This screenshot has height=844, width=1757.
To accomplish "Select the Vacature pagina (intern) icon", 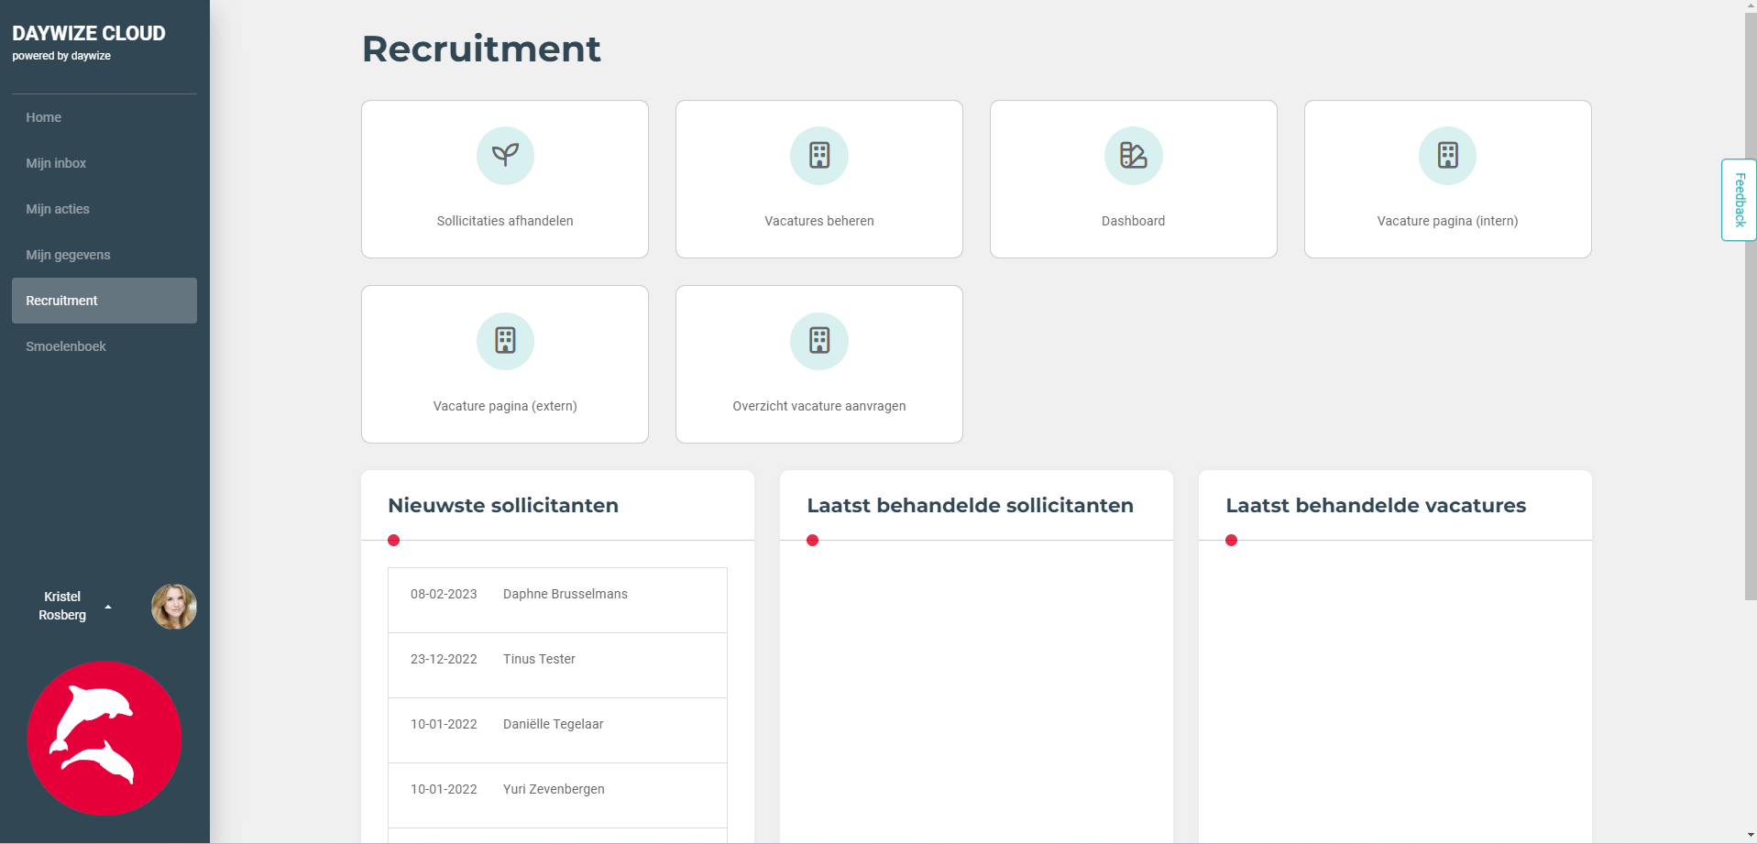I will point(1447,156).
